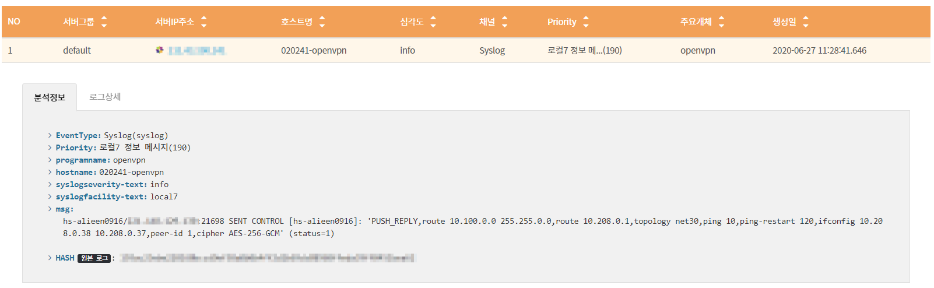Expand the programname field
This screenshot has height=288, width=934.
[50, 160]
